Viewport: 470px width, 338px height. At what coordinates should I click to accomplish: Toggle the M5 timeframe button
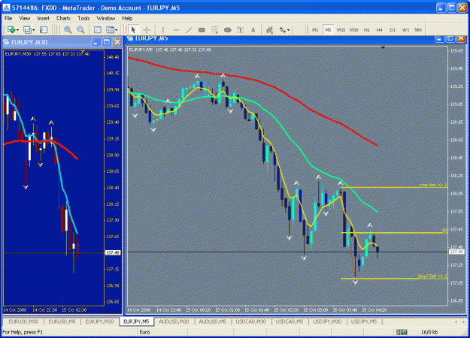coord(328,30)
